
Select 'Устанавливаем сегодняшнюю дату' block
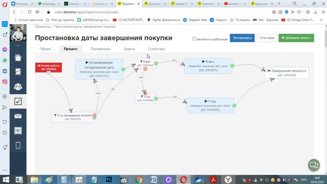pyautogui.click(x=99, y=69)
